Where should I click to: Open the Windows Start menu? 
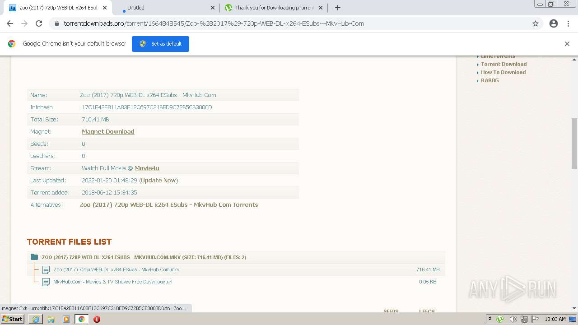tap(13, 319)
